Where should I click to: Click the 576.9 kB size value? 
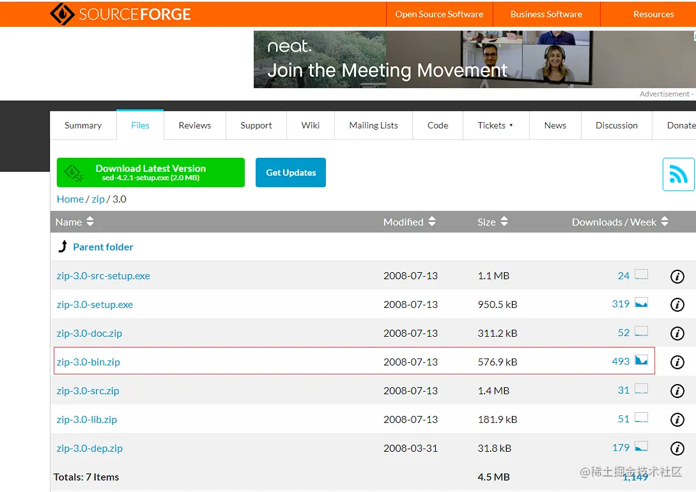coord(497,362)
